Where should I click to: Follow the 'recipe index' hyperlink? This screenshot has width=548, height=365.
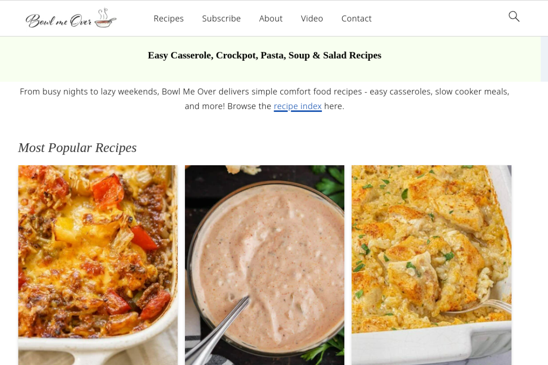click(x=298, y=106)
